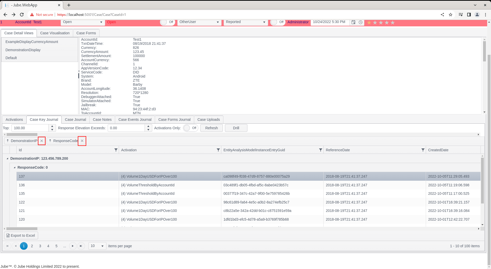The height and width of the screenshot is (269, 491).
Task: Go to the previous page of the grid
Action: point(16,246)
